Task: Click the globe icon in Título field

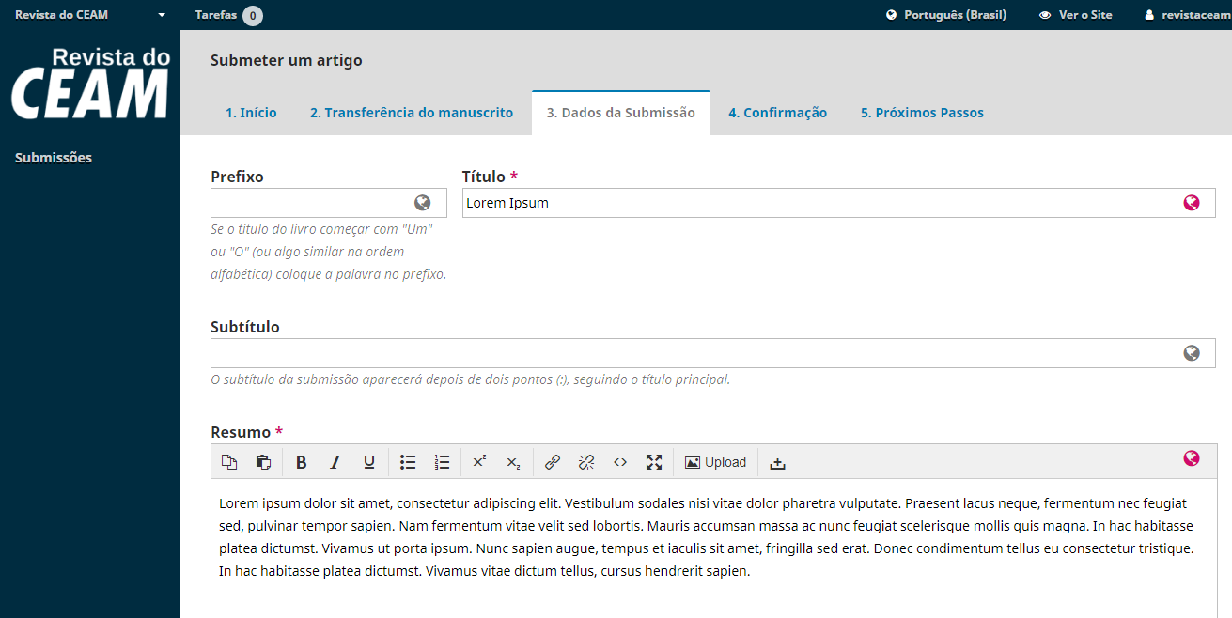Action: (1192, 203)
